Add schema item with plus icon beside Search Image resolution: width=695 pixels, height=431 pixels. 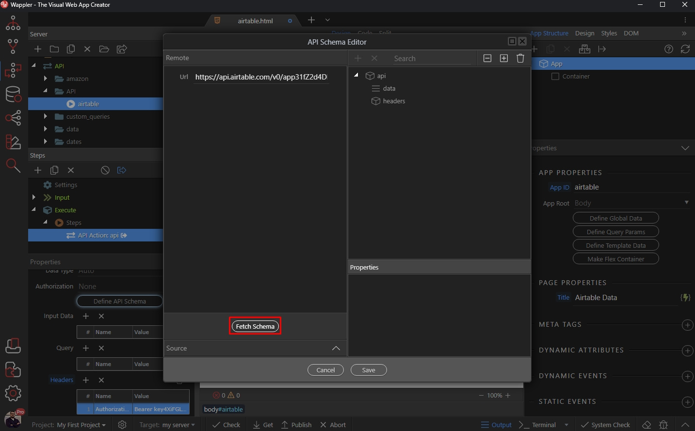(x=358, y=58)
